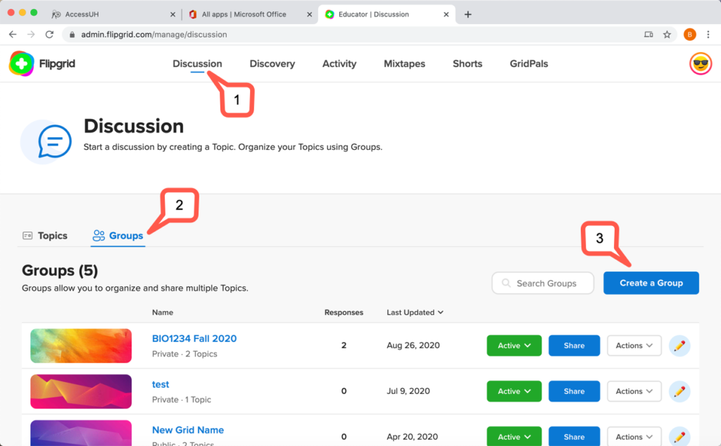Click the site lock icon in address bar
721x446 pixels.
pos(72,34)
